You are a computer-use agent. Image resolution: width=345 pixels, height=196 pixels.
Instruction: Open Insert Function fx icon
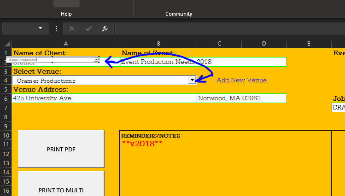pyautogui.click(x=105, y=29)
